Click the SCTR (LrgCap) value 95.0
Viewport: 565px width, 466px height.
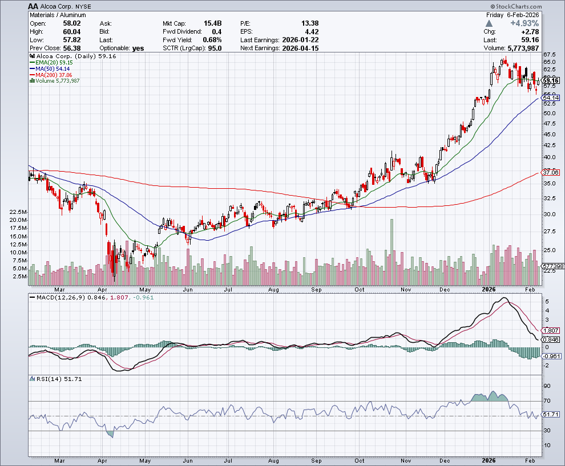[x=215, y=48]
